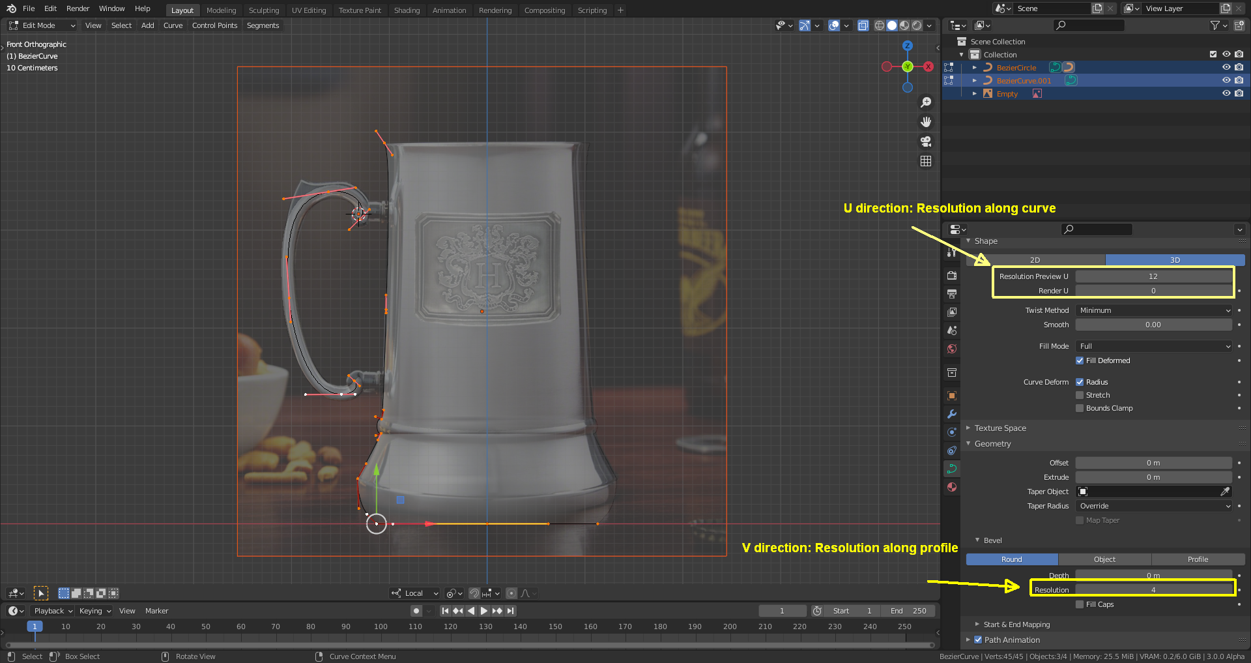Select the Profile bevel mode
Screen dimensions: 1251x663
tap(1198, 559)
